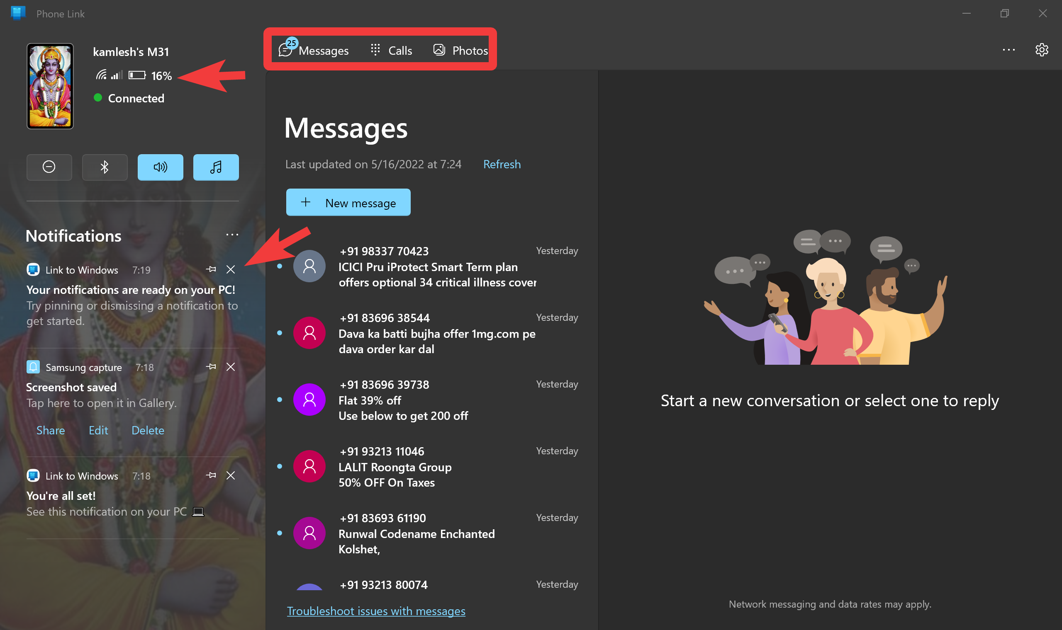The height and width of the screenshot is (630, 1062).
Task: Open Notifications more options menu
Action: pyautogui.click(x=232, y=234)
